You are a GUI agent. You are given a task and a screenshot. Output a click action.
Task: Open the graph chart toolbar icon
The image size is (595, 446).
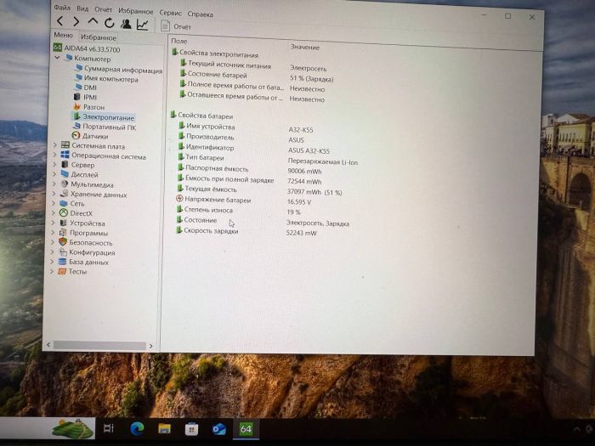pos(142,25)
